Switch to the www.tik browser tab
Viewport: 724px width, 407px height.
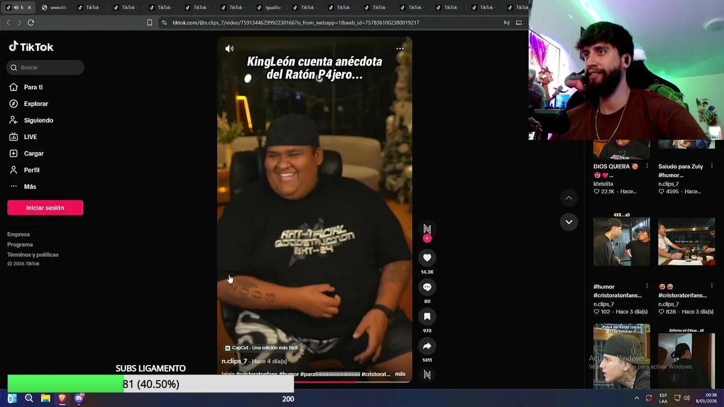(x=54, y=7)
